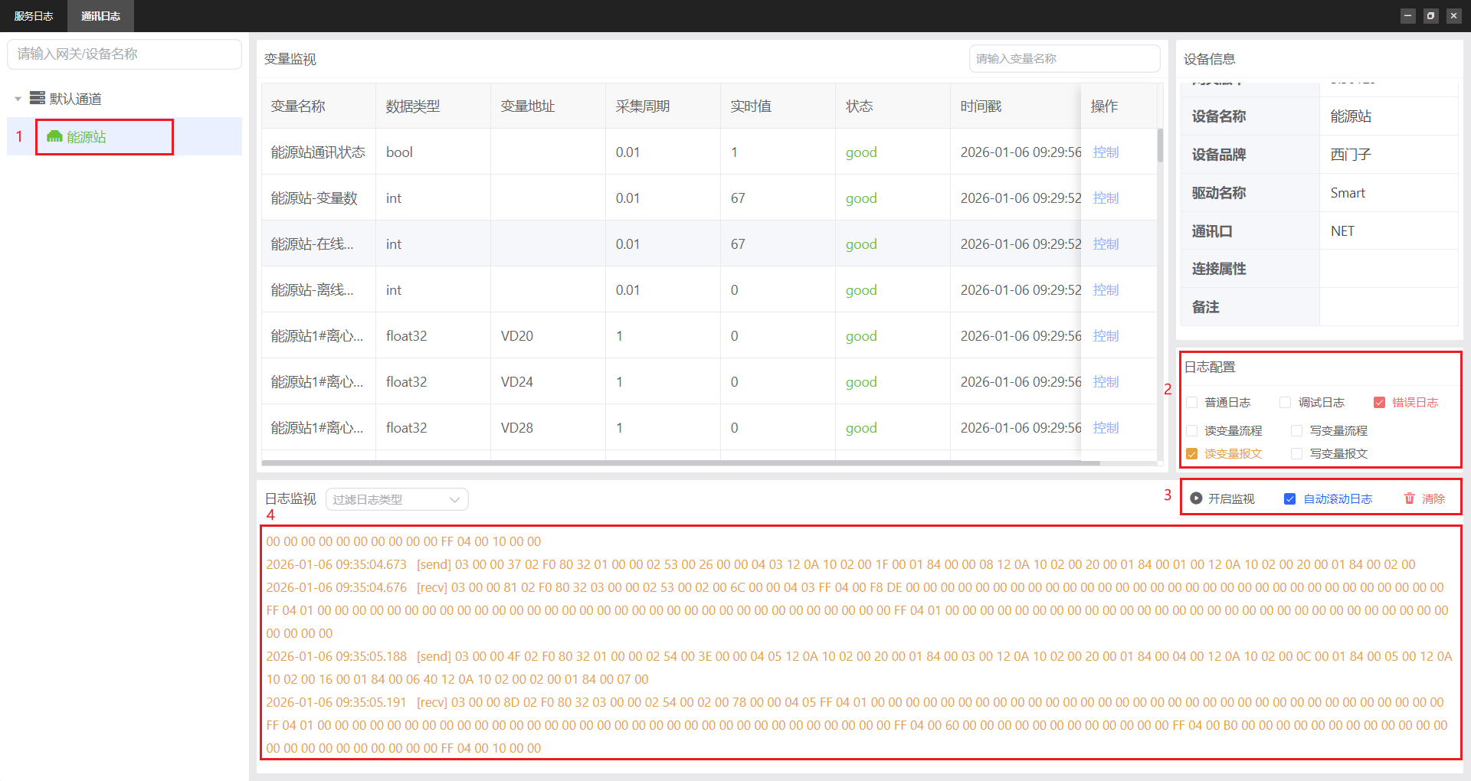The image size is (1471, 781).
Task: Toggle the 读变量报文 checkbox off
Action: coord(1192,454)
